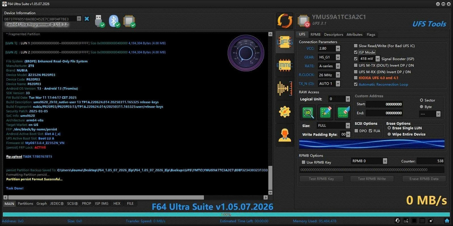Click the RAW read (magnifier chip) icon
Viewport: 453px width, 226px height.
[307, 112]
